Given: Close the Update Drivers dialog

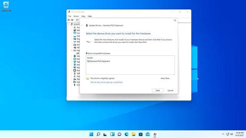Looking at the screenshot, I should (175, 20).
